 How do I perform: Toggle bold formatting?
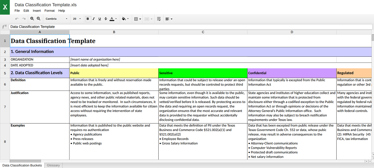click(x=88, y=19)
